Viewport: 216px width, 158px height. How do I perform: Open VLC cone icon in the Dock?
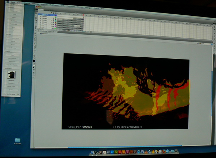[146, 152]
